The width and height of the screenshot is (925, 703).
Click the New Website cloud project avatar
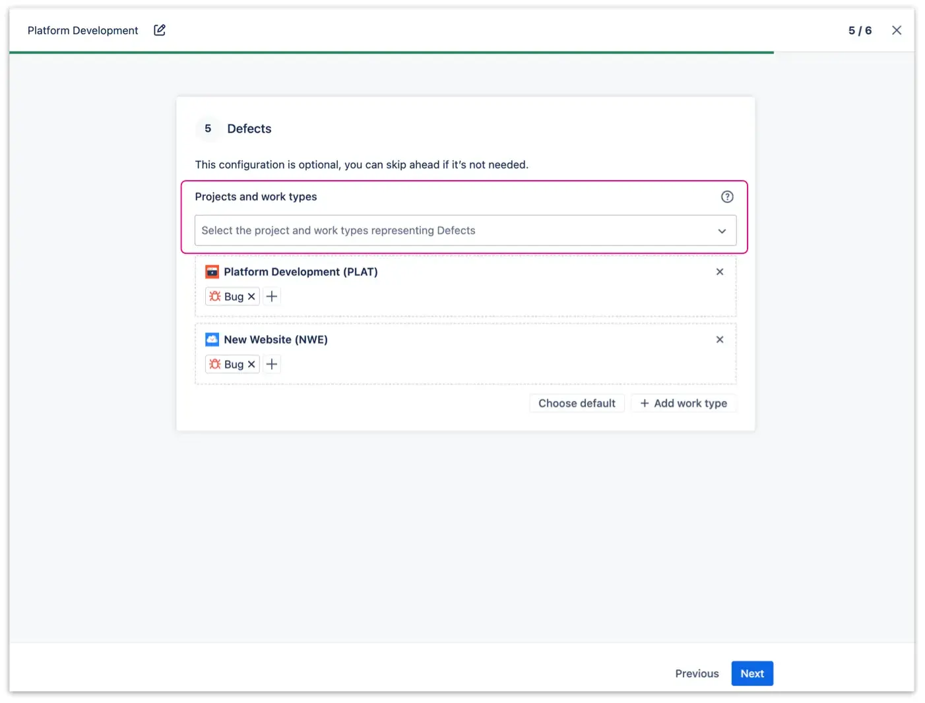(x=212, y=339)
